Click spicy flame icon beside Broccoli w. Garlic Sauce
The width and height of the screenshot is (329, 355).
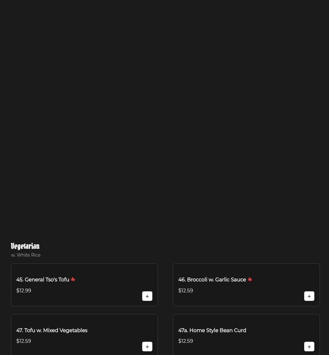[x=250, y=279]
